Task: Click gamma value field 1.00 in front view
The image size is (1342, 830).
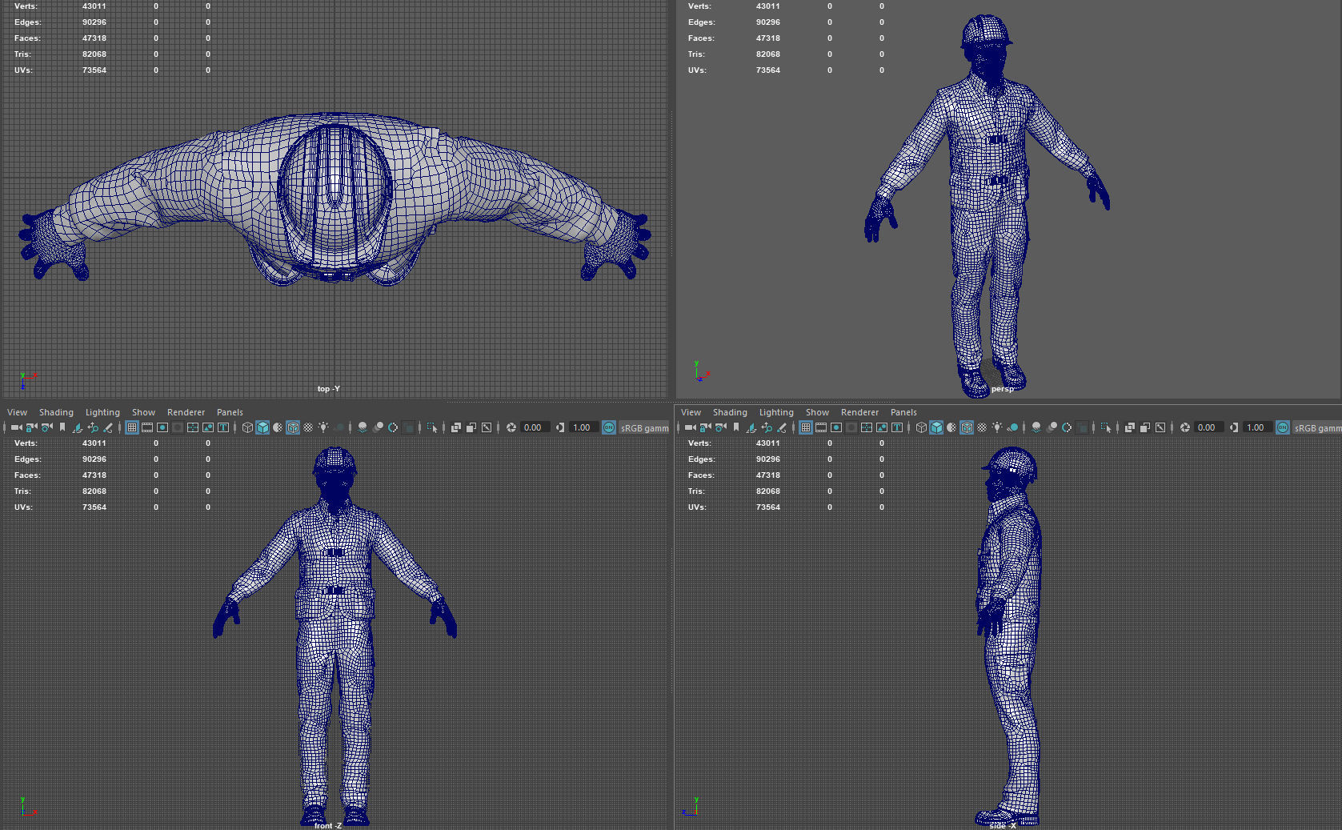Action: click(584, 427)
